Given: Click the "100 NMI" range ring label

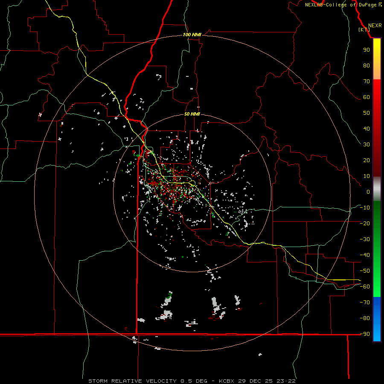Looking at the screenshot, I should [x=192, y=35].
